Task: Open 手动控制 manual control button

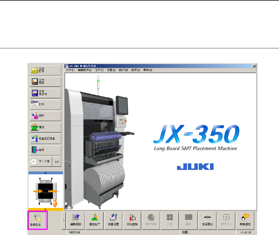Action: pos(132,221)
